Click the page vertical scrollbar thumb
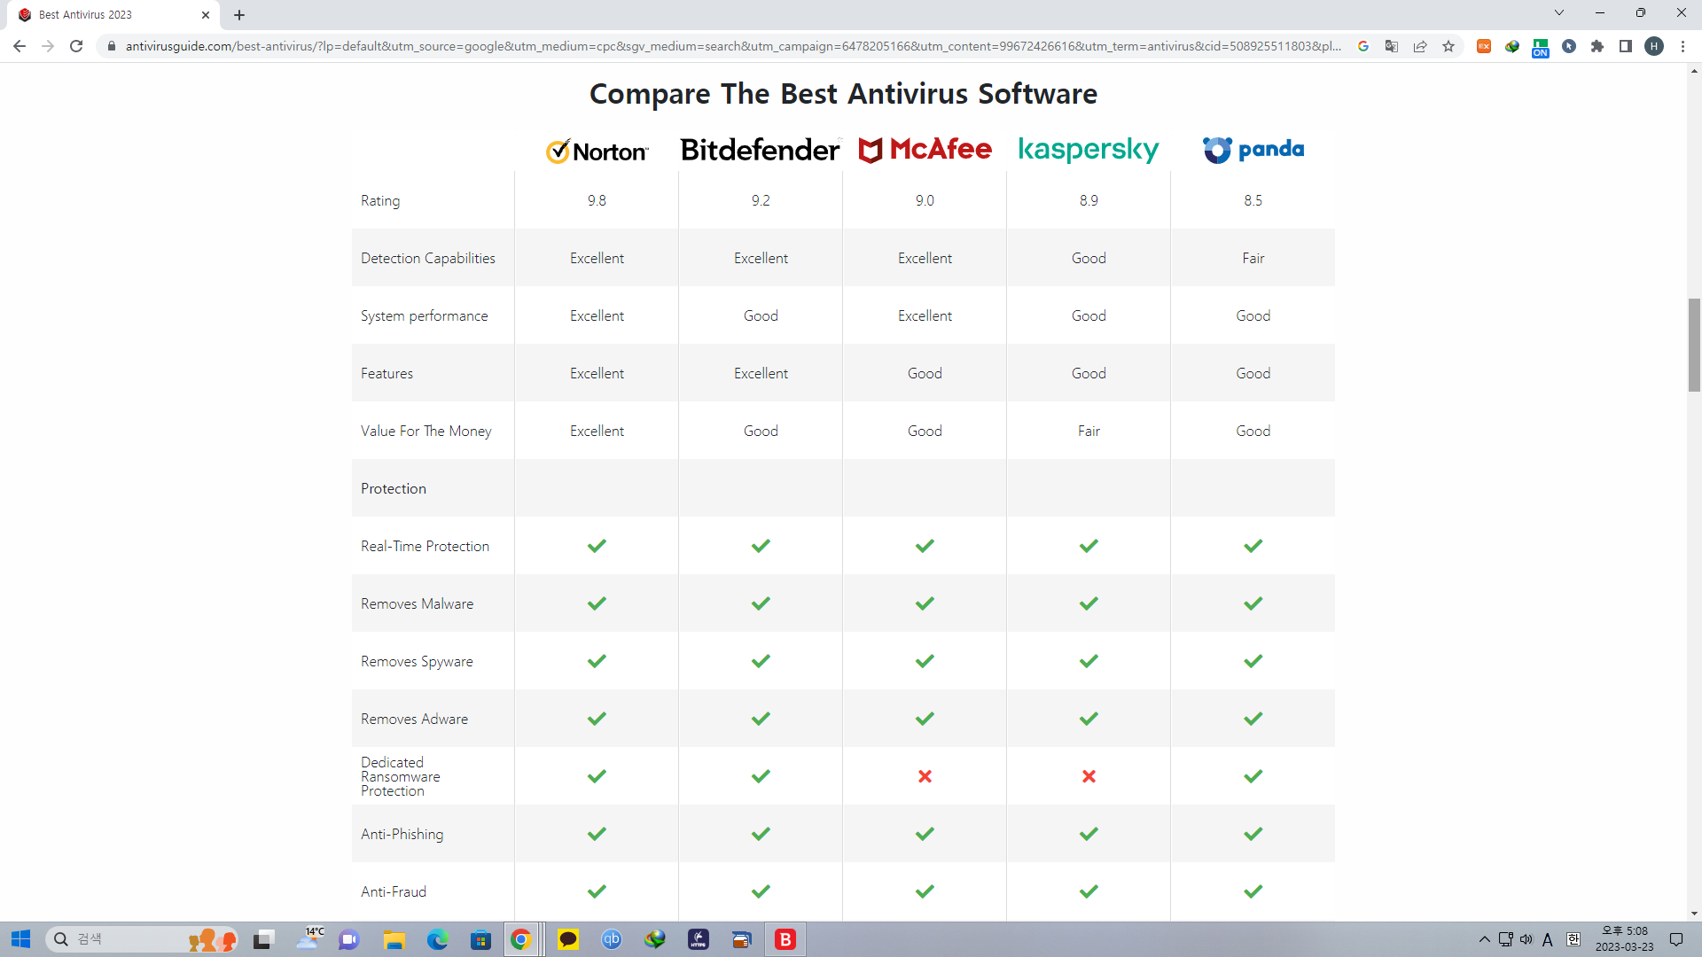1702x957 pixels. click(1694, 345)
